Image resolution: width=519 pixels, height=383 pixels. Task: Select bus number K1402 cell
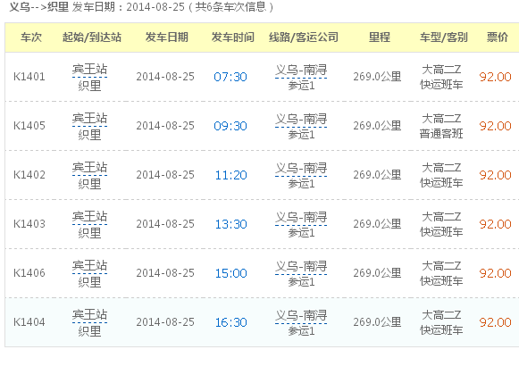pyautogui.click(x=29, y=175)
